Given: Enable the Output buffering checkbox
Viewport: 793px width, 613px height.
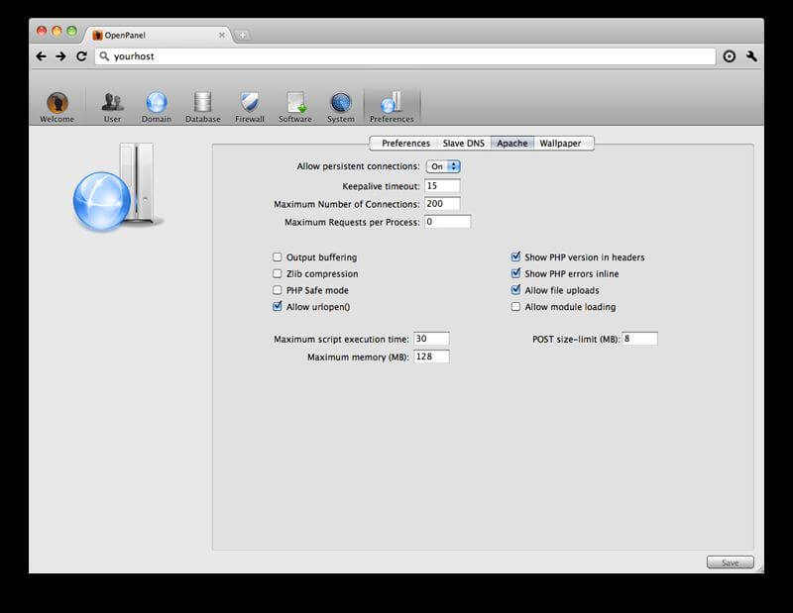Looking at the screenshot, I should [278, 257].
